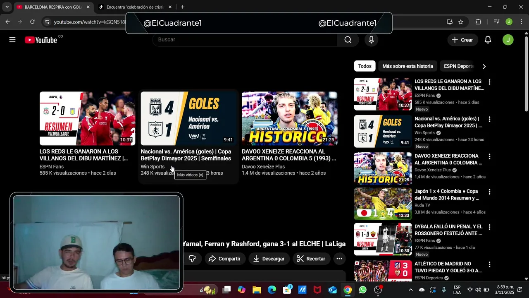Go back in Chrome
The image size is (529, 298).
8,22
